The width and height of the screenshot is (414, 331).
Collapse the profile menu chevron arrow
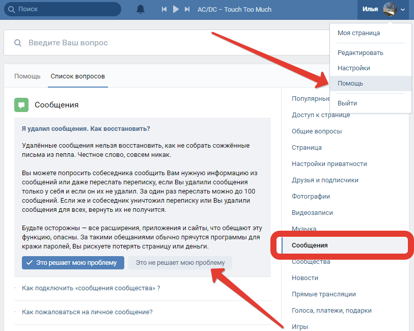point(403,10)
